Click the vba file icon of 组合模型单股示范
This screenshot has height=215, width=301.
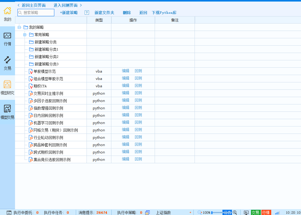point(31,79)
